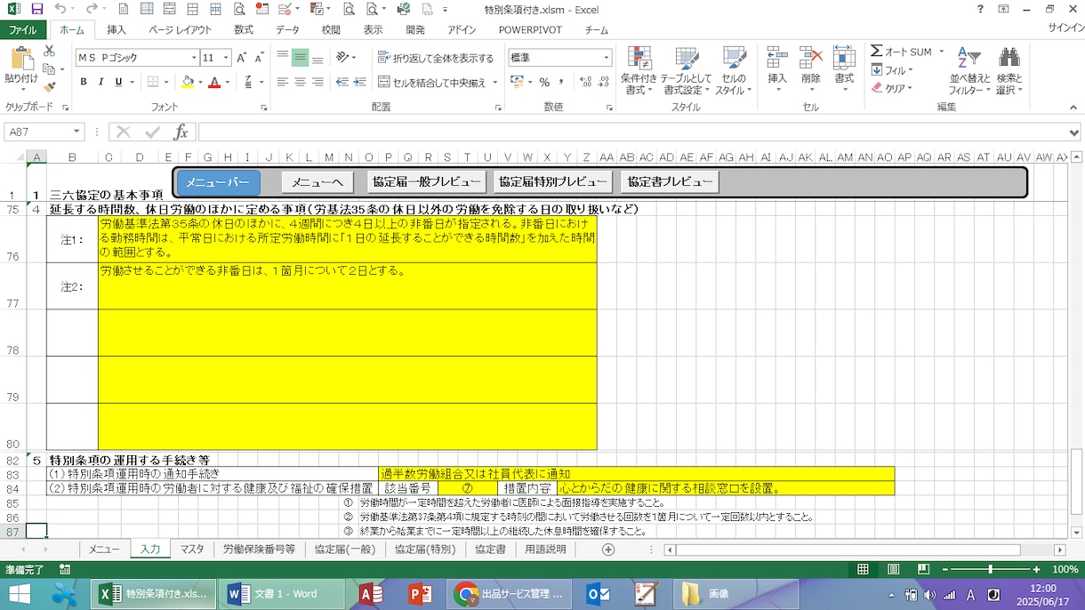Click the vertical scrollbar down arrow
The height and width of the screenshot is (610, 1085).
pyautogui.click(x=1077, y=533)
